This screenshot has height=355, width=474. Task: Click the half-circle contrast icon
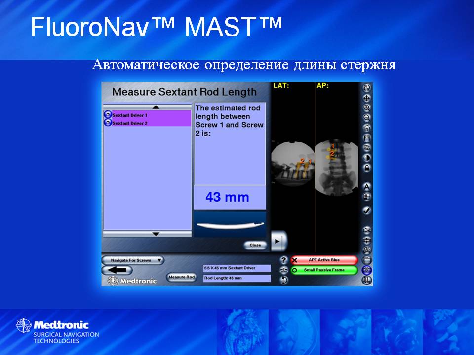367,158
